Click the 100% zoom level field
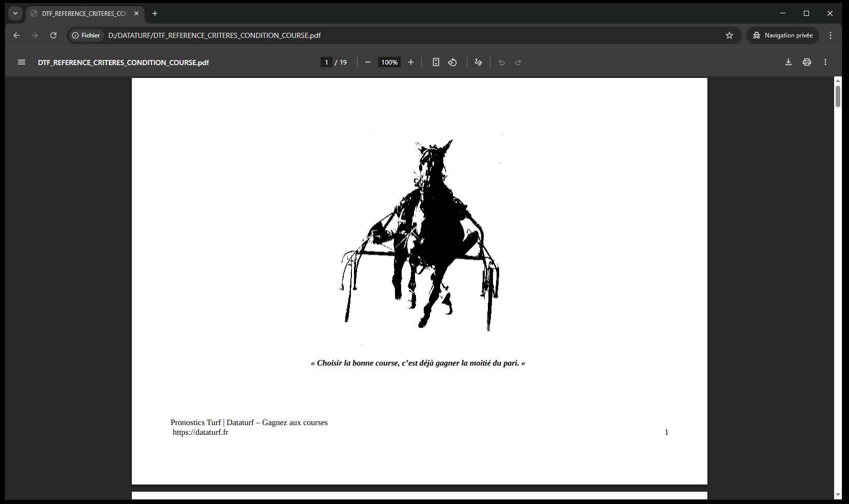The height and width of the screenshot is (504, 849). click(389, 63)
